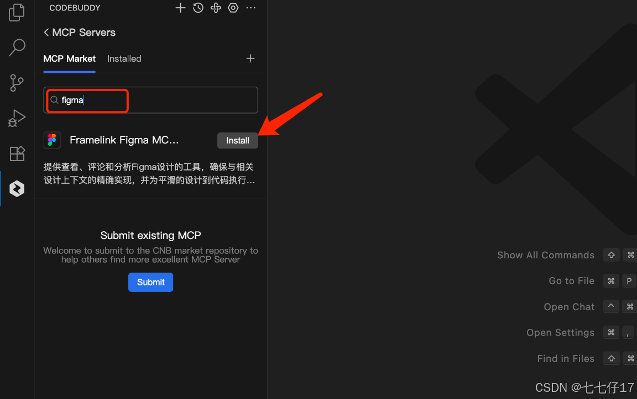This screenshot has height=399, width=637.
Task: Start new chat with plus icon in CodeBuddy header
Action: click(x=180, y=8)
